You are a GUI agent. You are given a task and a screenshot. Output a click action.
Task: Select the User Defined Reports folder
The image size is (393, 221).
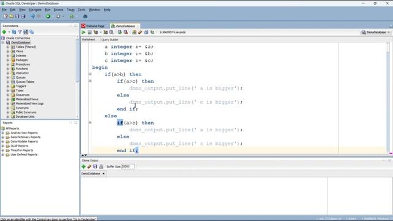(24, 155)
